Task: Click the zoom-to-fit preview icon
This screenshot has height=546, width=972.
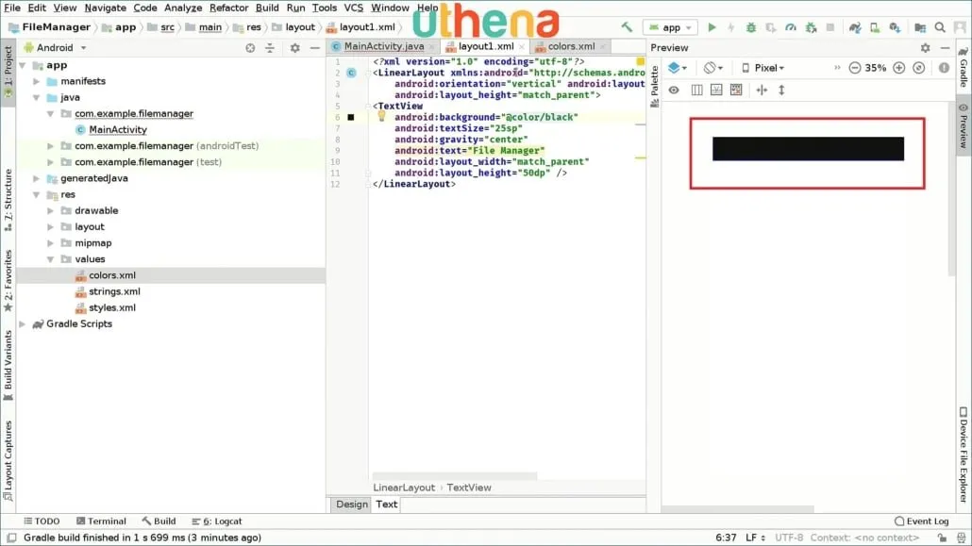Action: coord(919,68)
